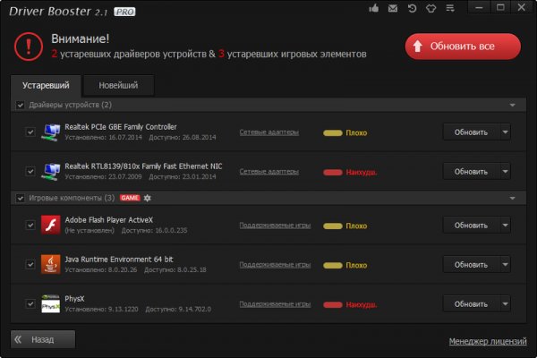The image size is (537, 358).
Task: Switch to the Устаревший tab
Action: (x=46, y=85)
